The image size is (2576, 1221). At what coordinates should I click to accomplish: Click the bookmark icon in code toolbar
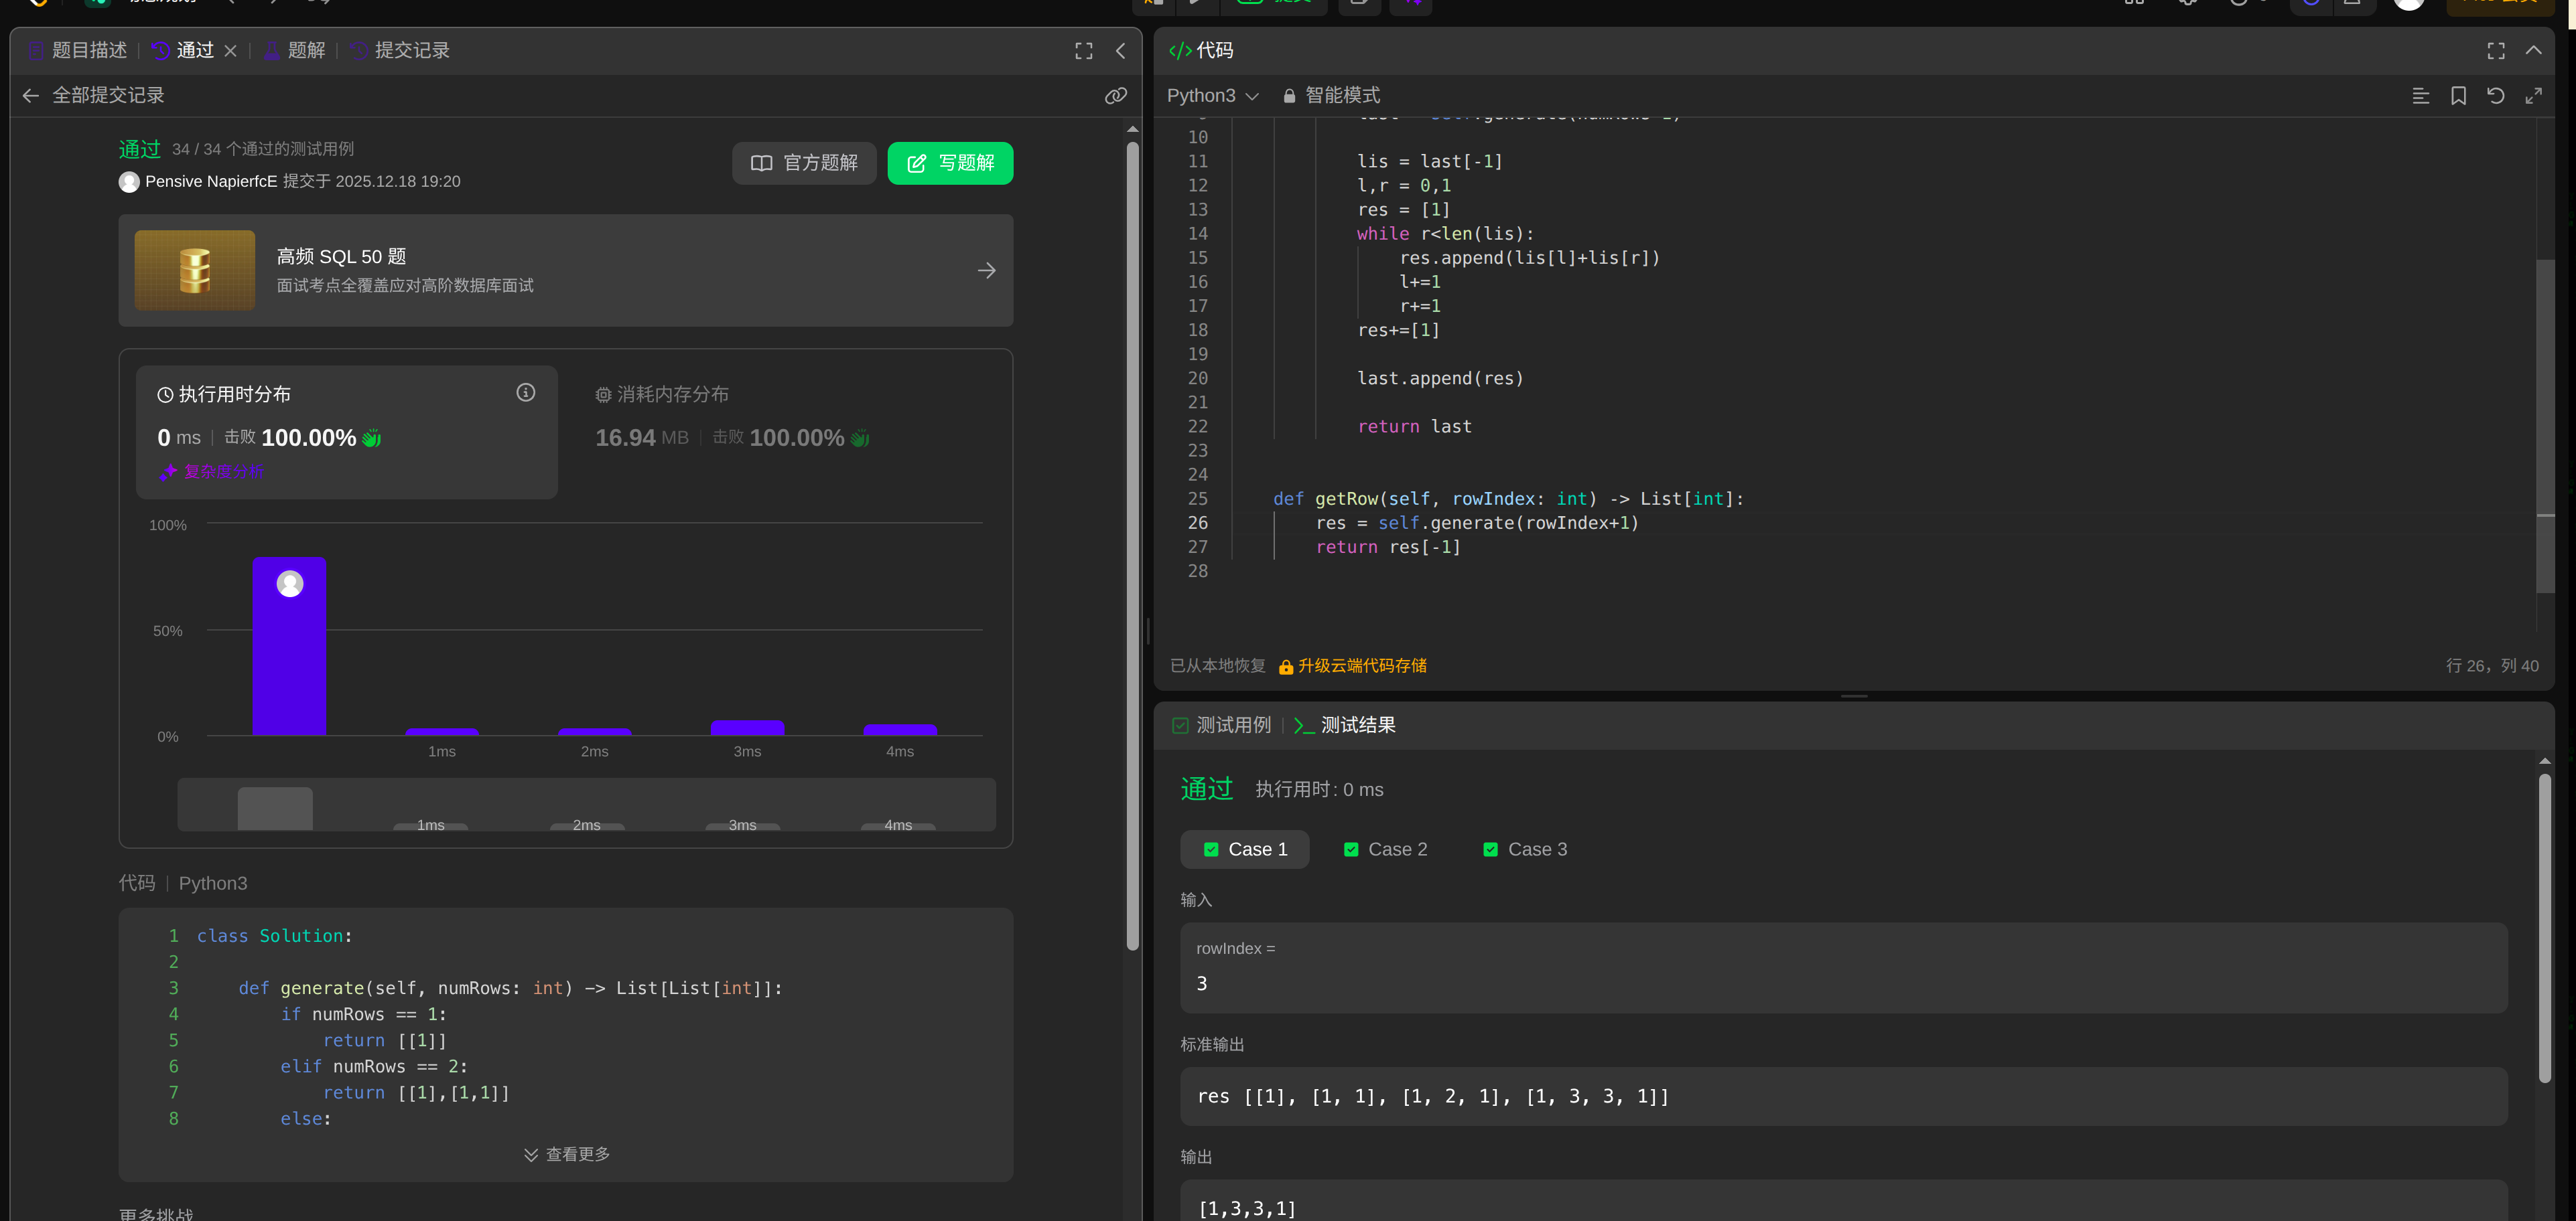click(x=2458, y=95)
